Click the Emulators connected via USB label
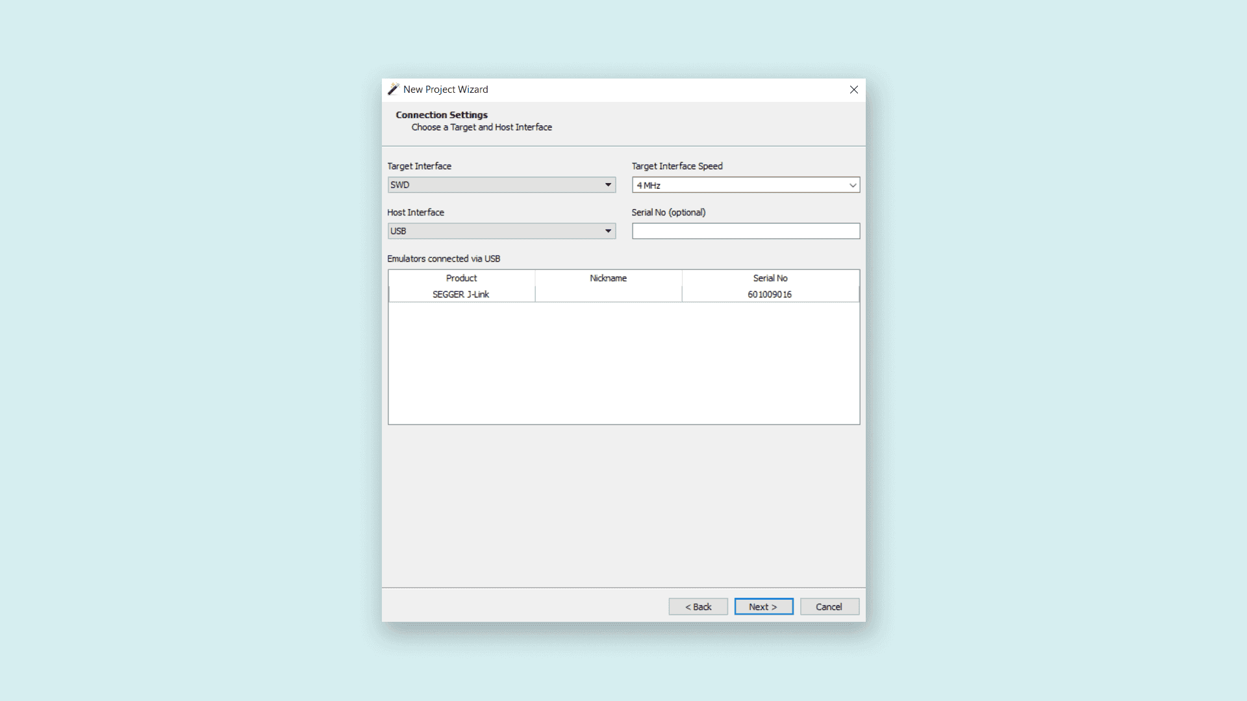1247x701 pixels. 444,258
